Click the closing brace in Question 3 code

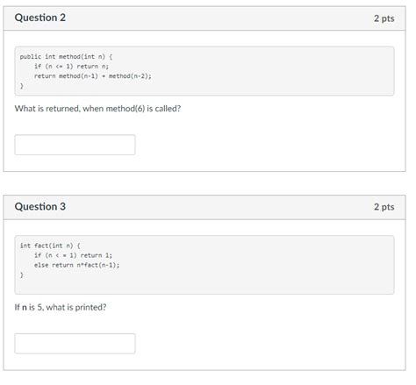pos(21,274)
